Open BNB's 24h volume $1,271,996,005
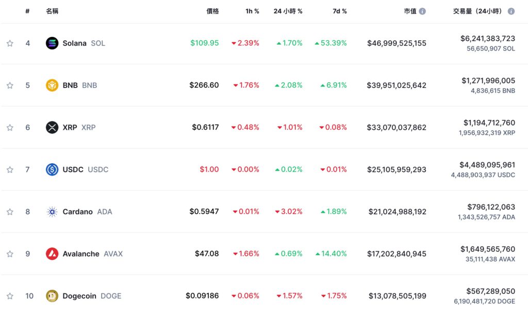 (x=488, y=81)
